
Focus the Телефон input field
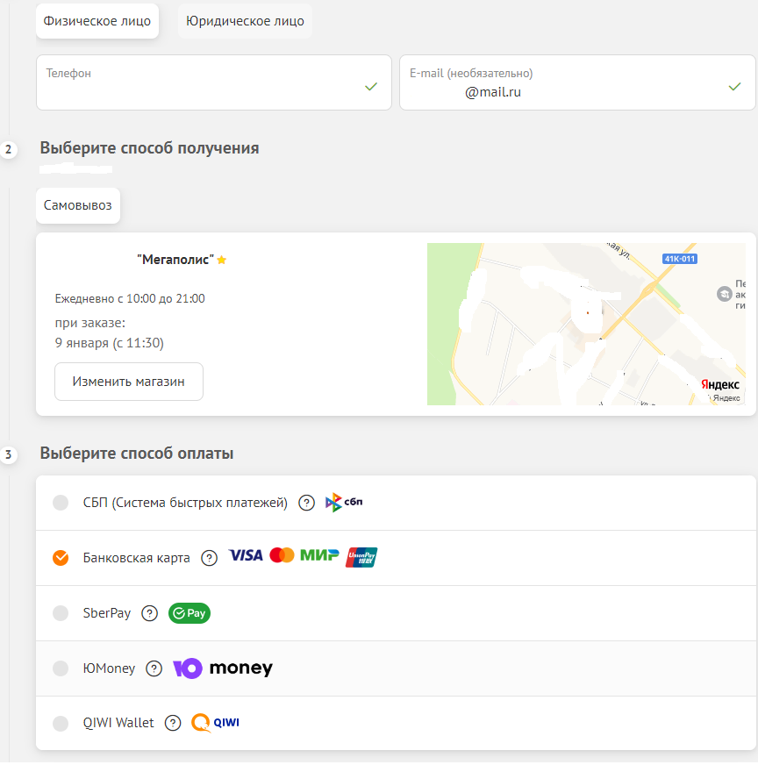pyautogui.click(x=214, y=82)
